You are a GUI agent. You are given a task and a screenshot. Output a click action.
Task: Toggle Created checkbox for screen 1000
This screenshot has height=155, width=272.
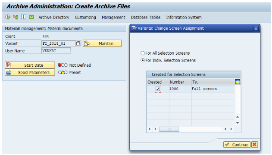point(158,89)
